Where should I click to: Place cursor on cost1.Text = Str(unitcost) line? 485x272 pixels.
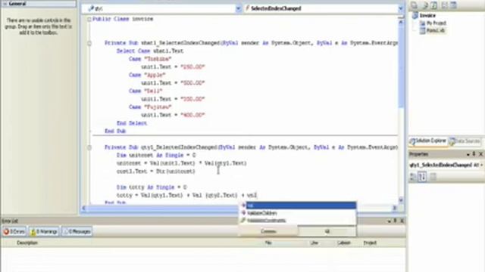click(x=156, y=172)
